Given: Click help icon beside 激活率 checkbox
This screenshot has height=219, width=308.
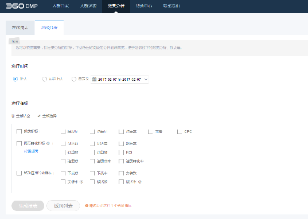Looking at the screenshot, I should pos(139,182).
